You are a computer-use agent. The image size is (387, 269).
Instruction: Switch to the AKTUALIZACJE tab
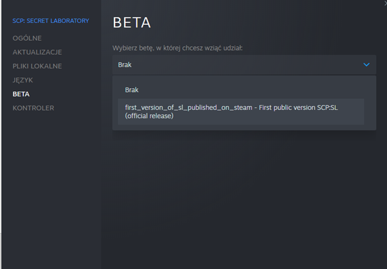[x=37, y=52]
